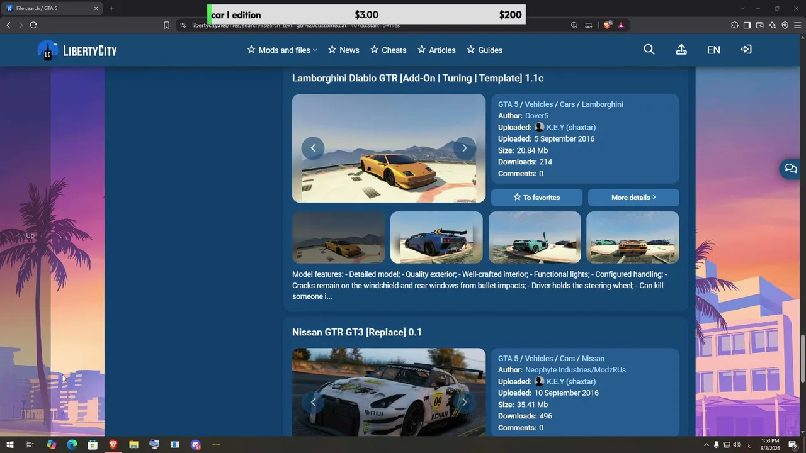Viewport: 806px width, 453px height.
Task: Open the chat bubble widget
Action: coord(791,169)
